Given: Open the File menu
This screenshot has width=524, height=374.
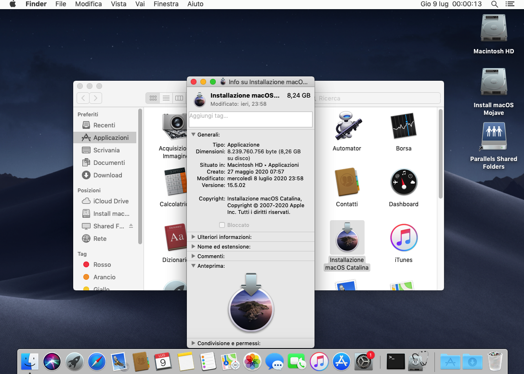Looking at the screenshot, I should coord(61,4).
